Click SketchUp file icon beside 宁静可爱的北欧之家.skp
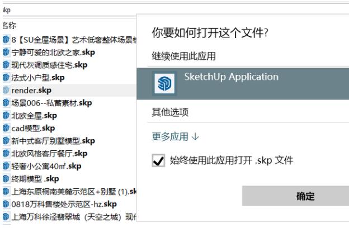The image size is (349, 228). point(6,53)
